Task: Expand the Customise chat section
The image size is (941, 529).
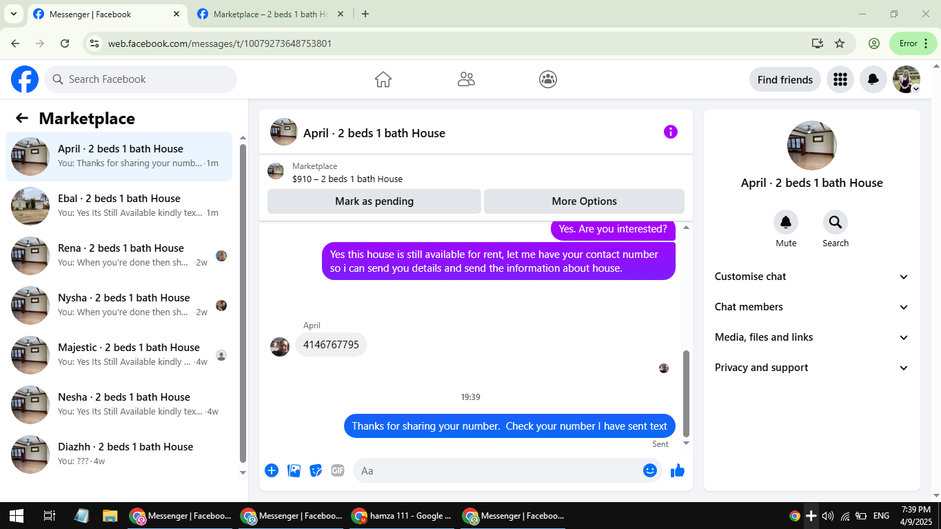Action: click(x=812, y=277)
